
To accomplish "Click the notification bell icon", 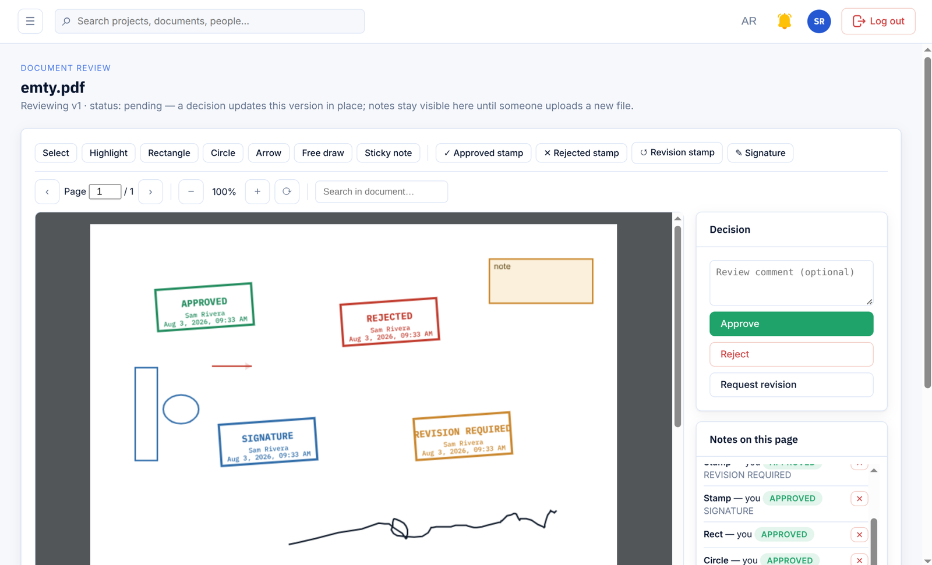I will (x=785, y=22).
